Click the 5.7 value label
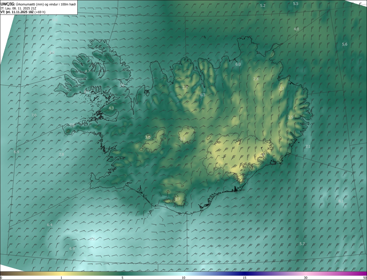This screenshot has width=367, height=280. 302,244
